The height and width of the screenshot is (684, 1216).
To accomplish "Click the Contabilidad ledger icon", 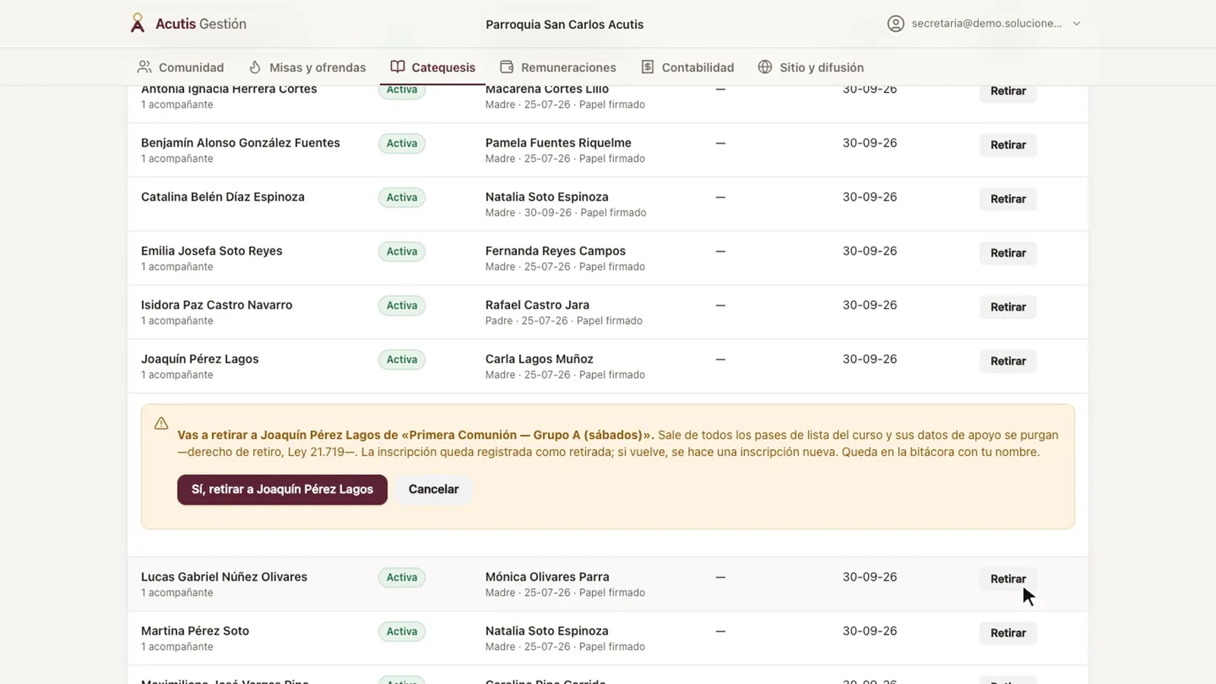I will click(x=648, y=67).
